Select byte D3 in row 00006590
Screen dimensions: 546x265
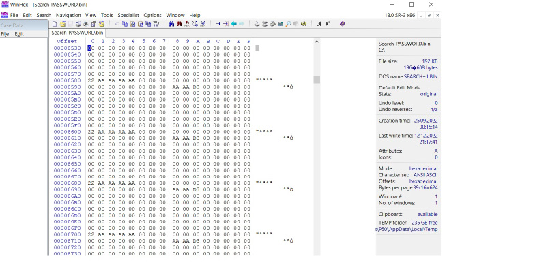(x=196, y=87)
